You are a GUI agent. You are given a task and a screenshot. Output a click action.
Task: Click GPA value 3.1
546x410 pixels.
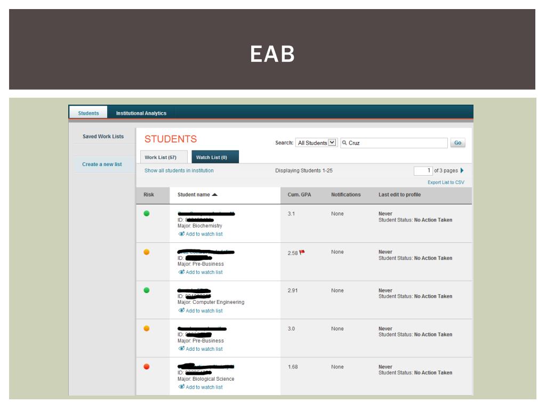(291, 214)
